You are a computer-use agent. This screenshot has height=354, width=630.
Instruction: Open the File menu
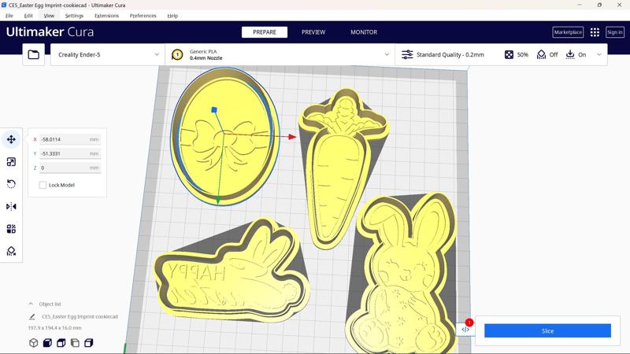[9, 16]
